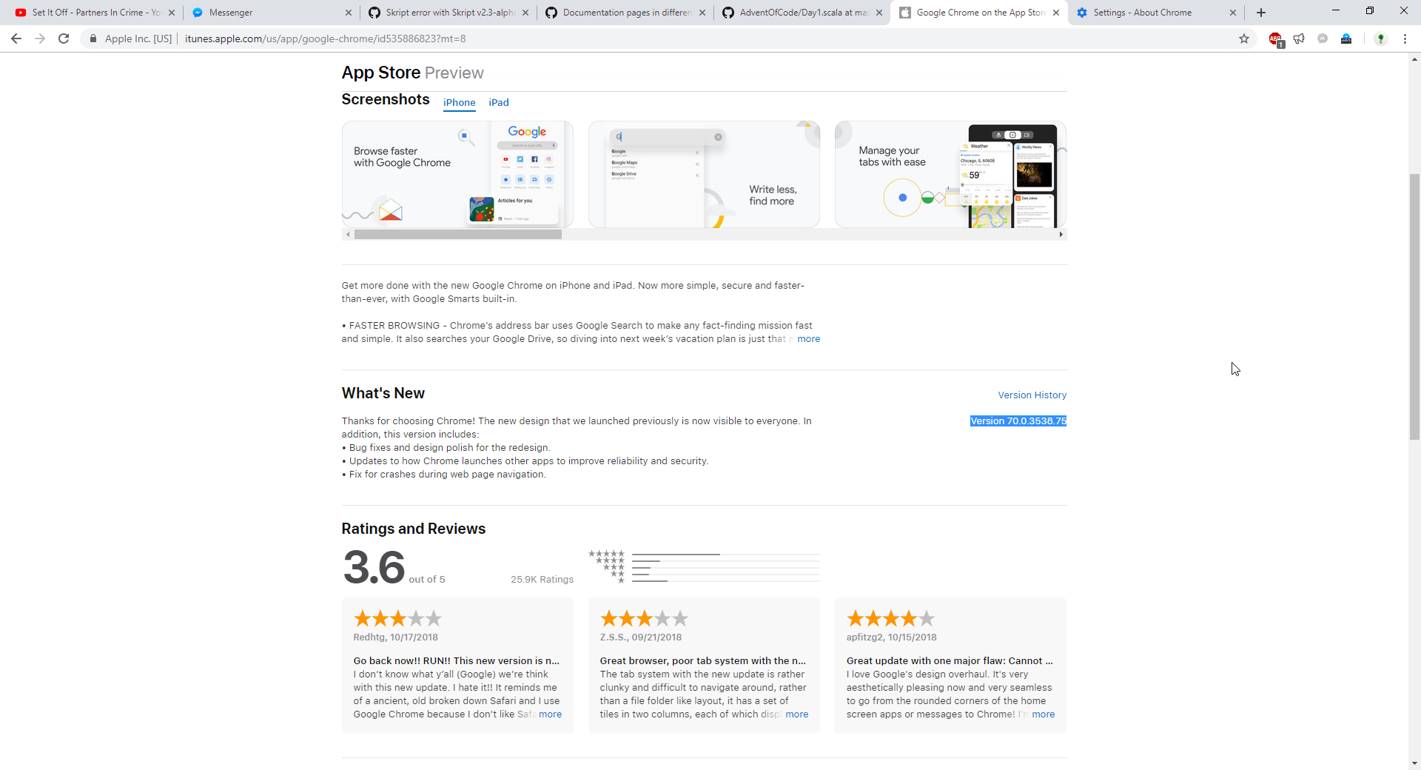Screen dimensions: 1421x770
Task: Switch screenshots view to iPad
Action: tap(498, 103)
